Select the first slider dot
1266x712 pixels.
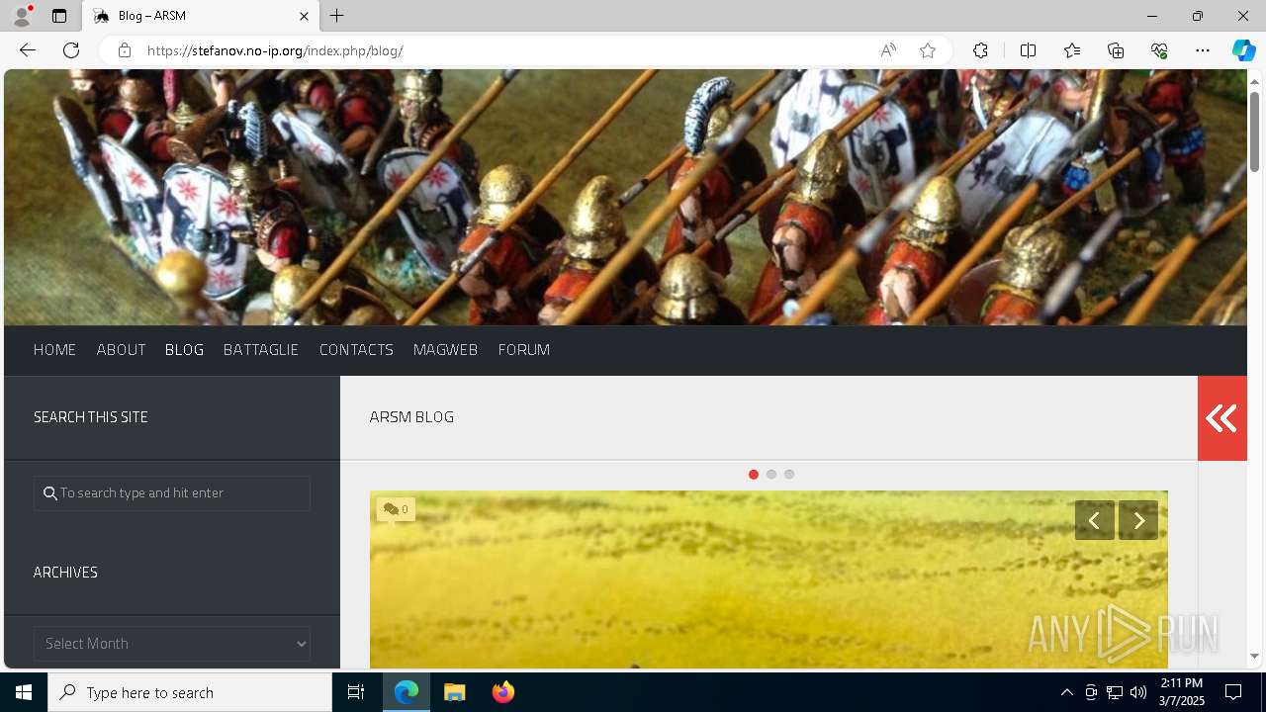(754, 475)
